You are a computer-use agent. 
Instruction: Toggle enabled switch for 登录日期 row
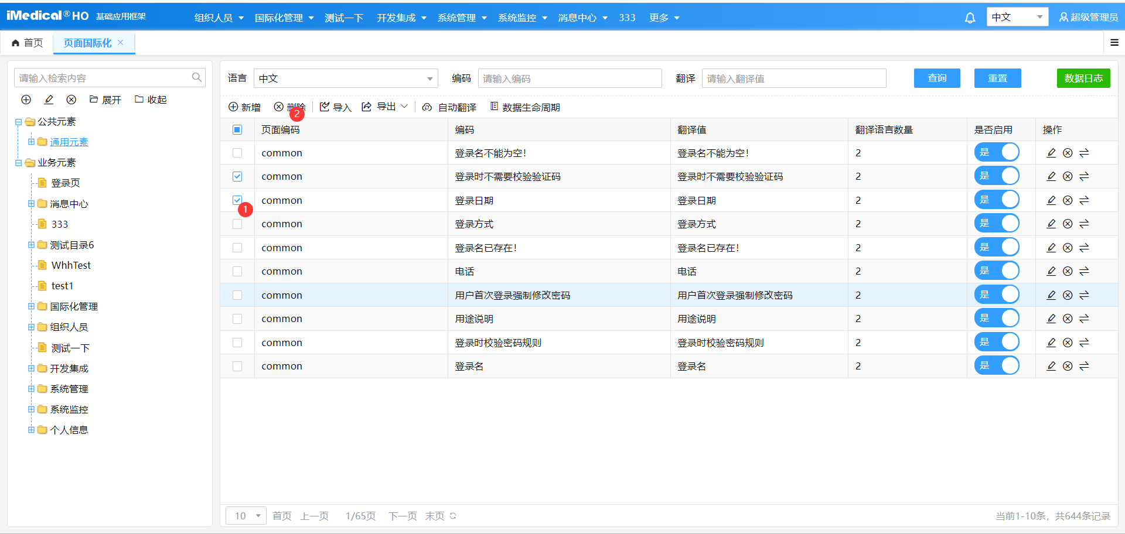pos(997,200)
